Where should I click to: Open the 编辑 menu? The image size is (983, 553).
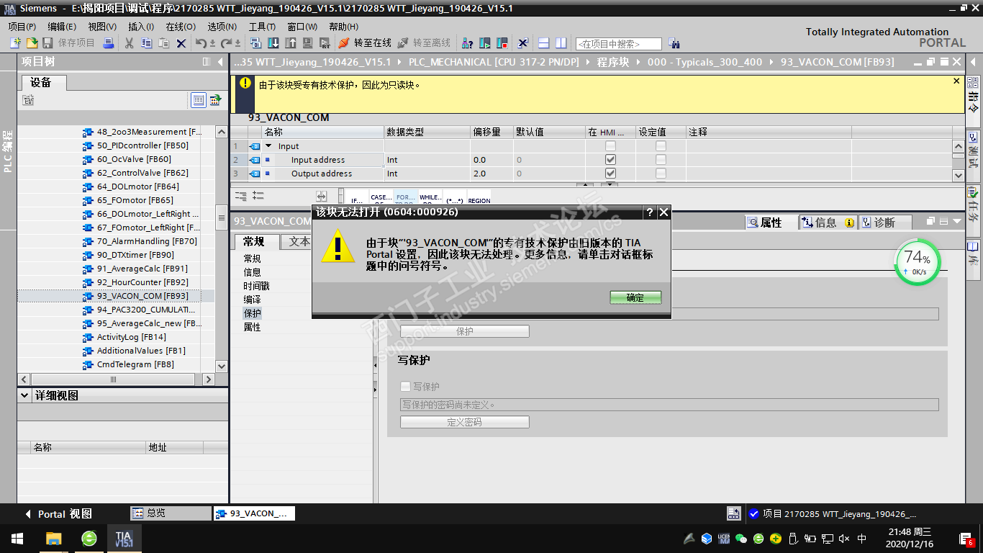(62, 27)
